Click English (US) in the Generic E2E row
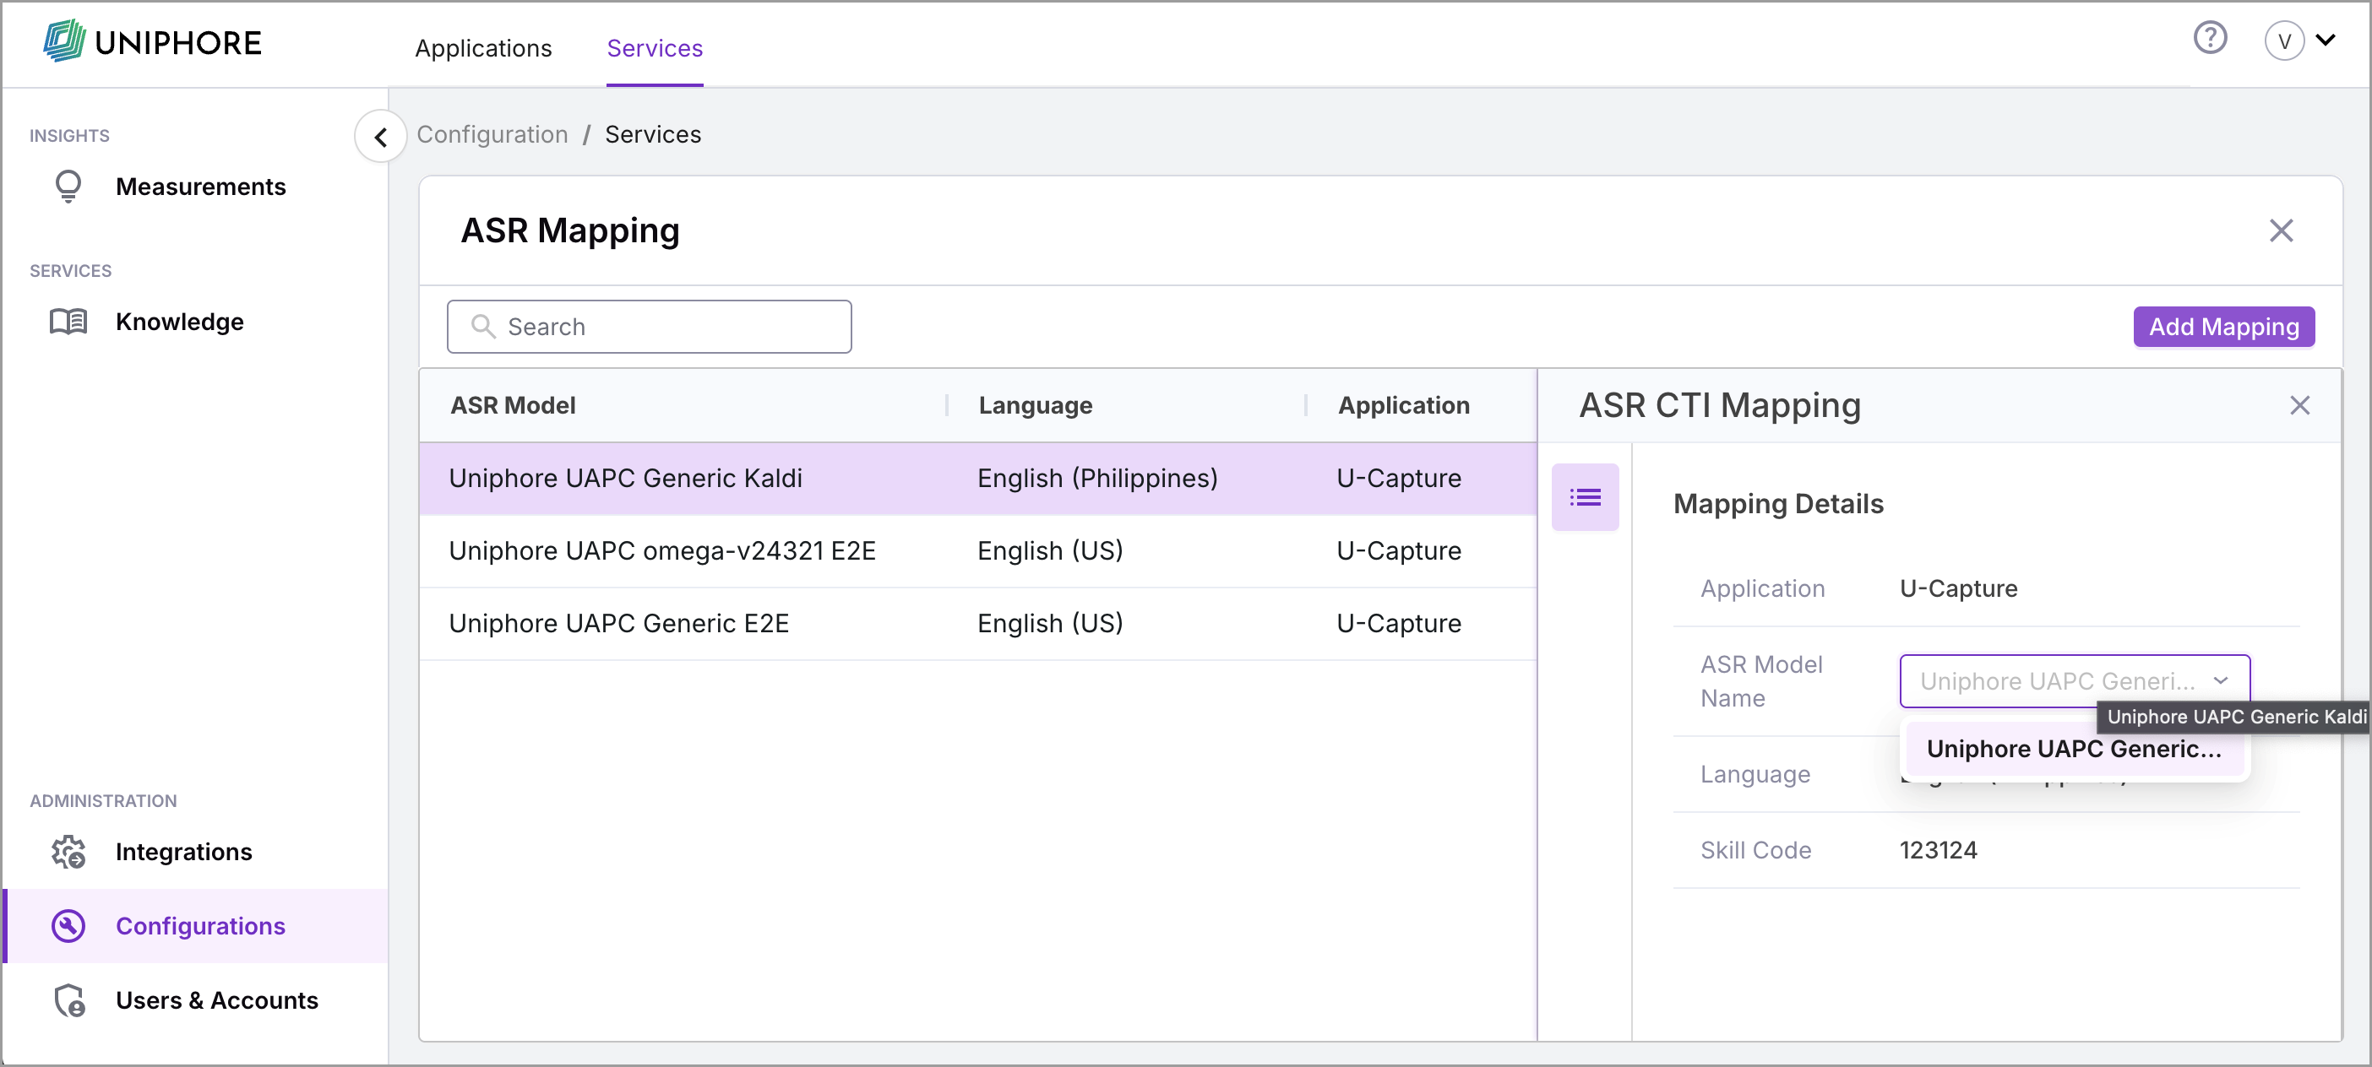 point(1051,624)
